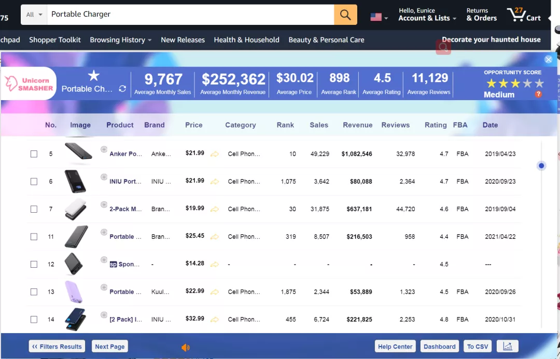Click the share arrow next to $25.45
Viewport: 560px width, 359px height.
(214, 237)
